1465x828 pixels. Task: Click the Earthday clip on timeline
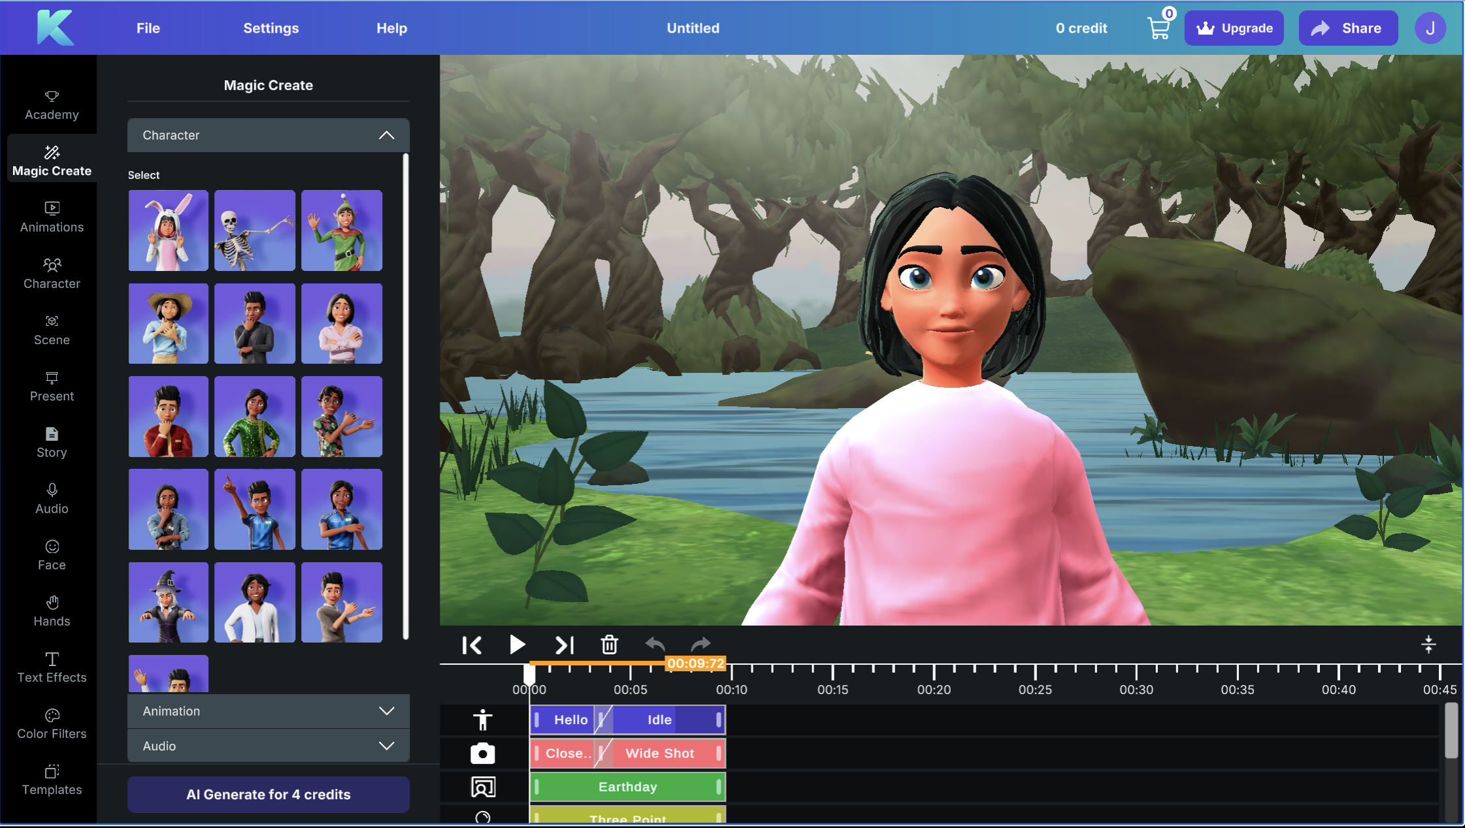point(627,787)
